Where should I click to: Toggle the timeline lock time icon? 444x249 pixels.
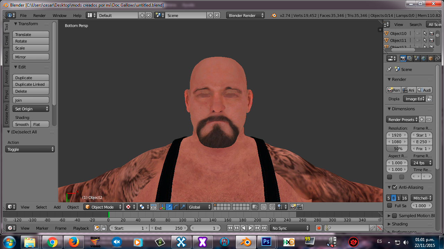[x=103, y=228]
